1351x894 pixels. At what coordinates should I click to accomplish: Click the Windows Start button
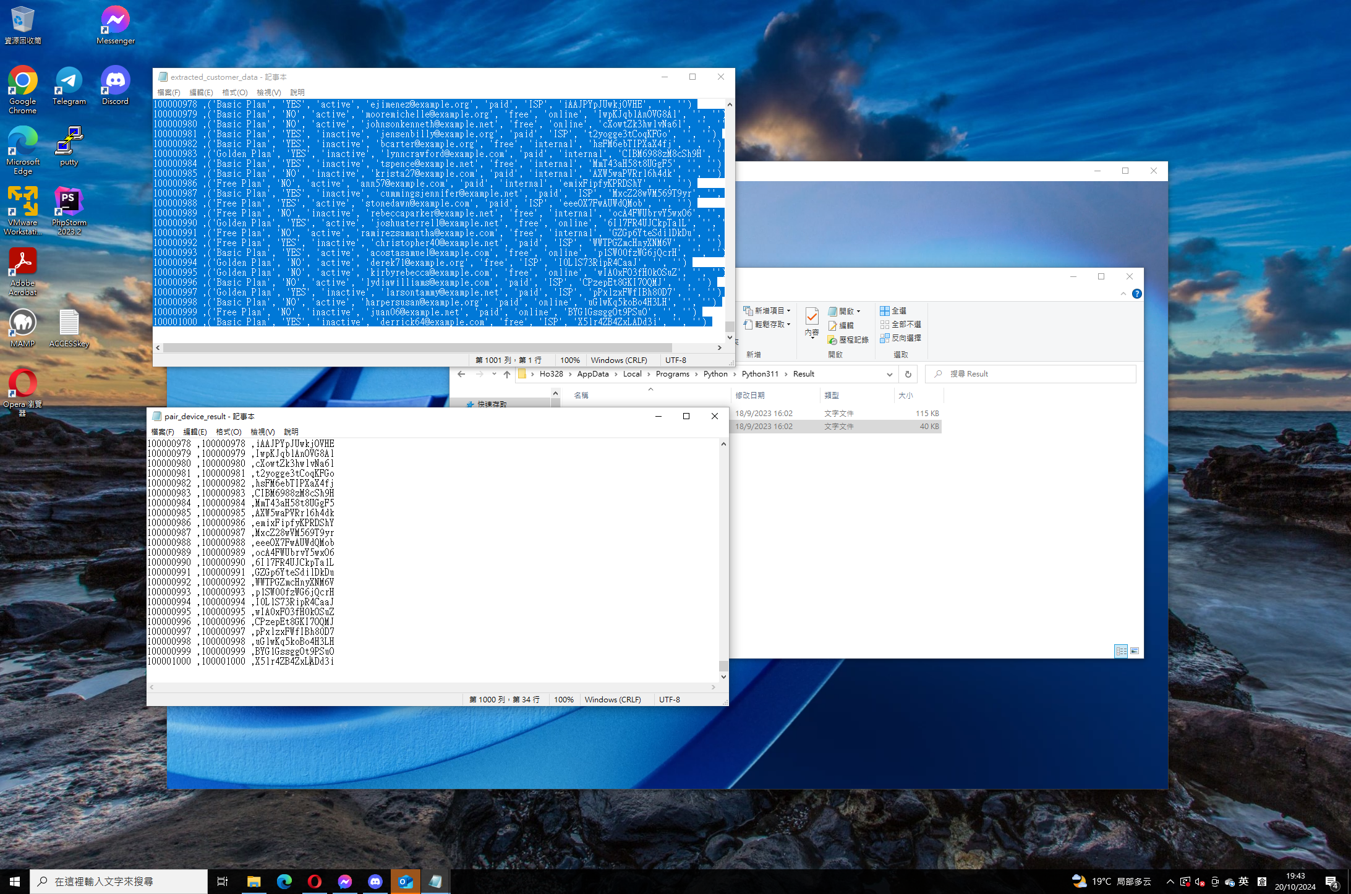coord(15,882)
